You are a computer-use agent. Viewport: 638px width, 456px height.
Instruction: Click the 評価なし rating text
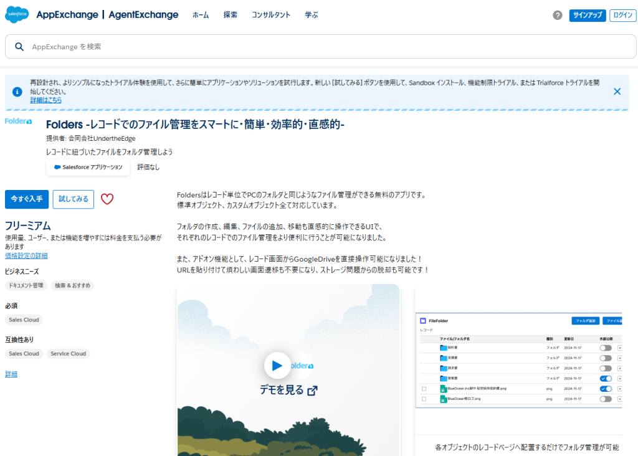148,167
